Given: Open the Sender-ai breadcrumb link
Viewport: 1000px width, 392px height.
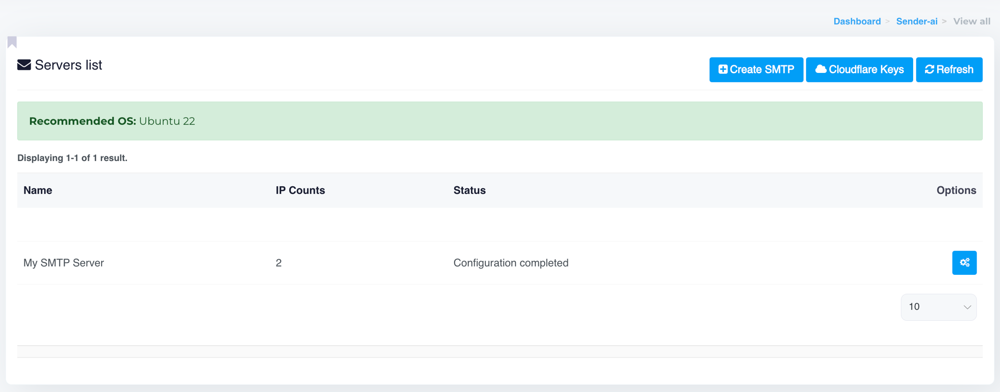Looking at the screenshot, I should (x=917, y=21).
